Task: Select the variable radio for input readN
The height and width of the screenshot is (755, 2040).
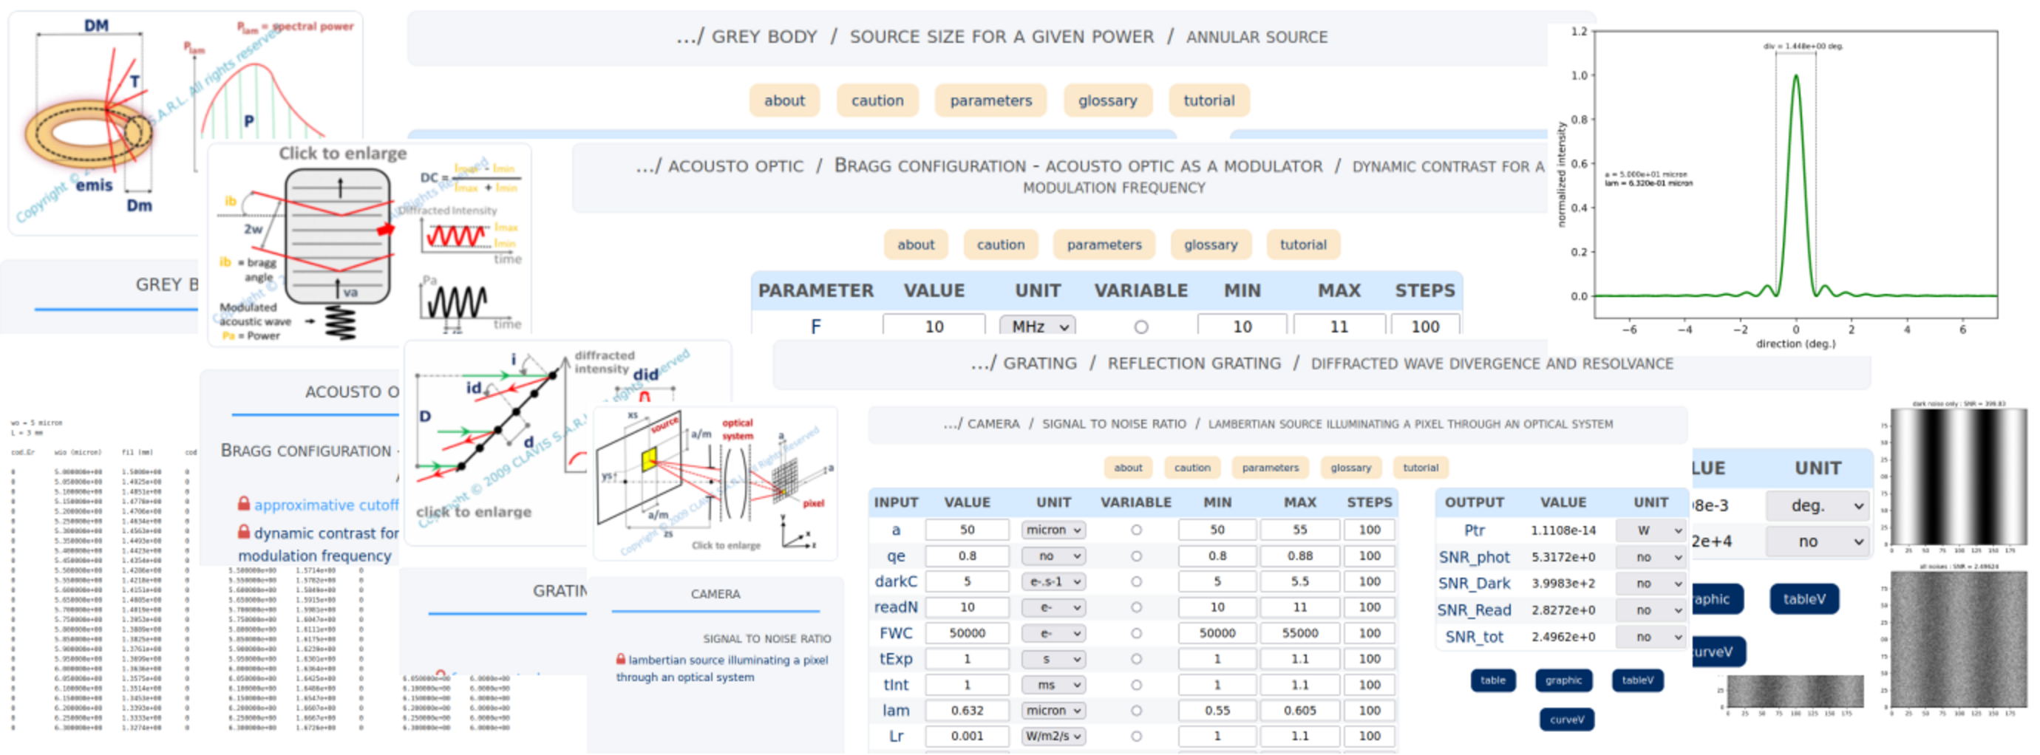Action: tap(1137, 607)
